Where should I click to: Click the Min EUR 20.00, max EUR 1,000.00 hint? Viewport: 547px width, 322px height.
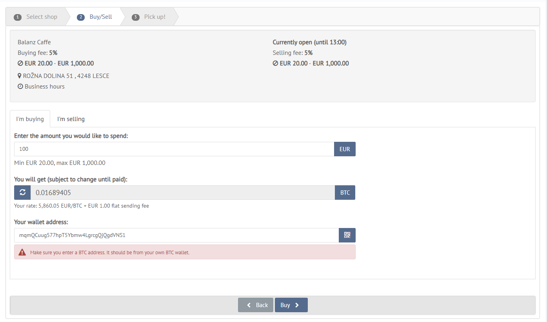60,163
